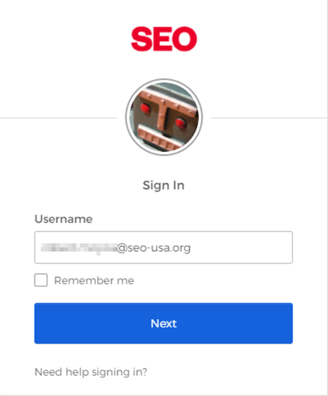Click empty space inside username box after the email
The image size is (328, 396).
click(x=241, y=247)
